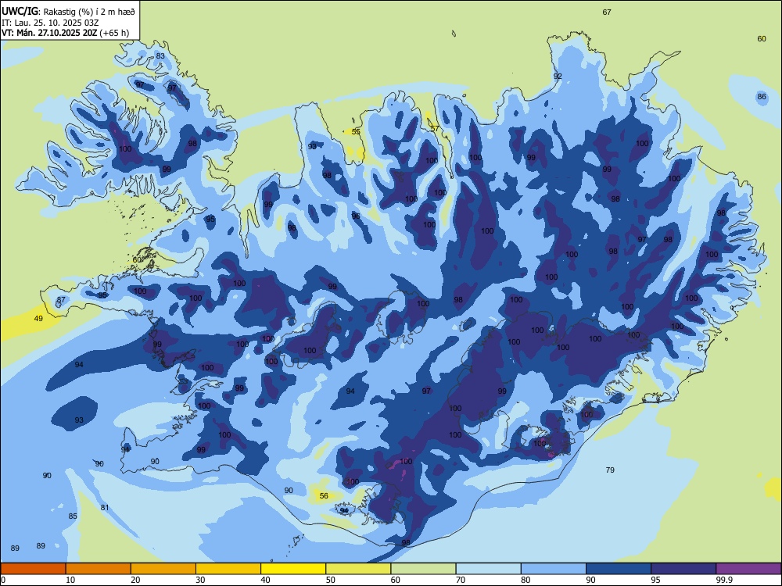This screenshot has height=586, width=782.
Task: Click the init time 'IT: Lau. 25. 10. 2025 03Z'
Action: click(x=50, y=23)
